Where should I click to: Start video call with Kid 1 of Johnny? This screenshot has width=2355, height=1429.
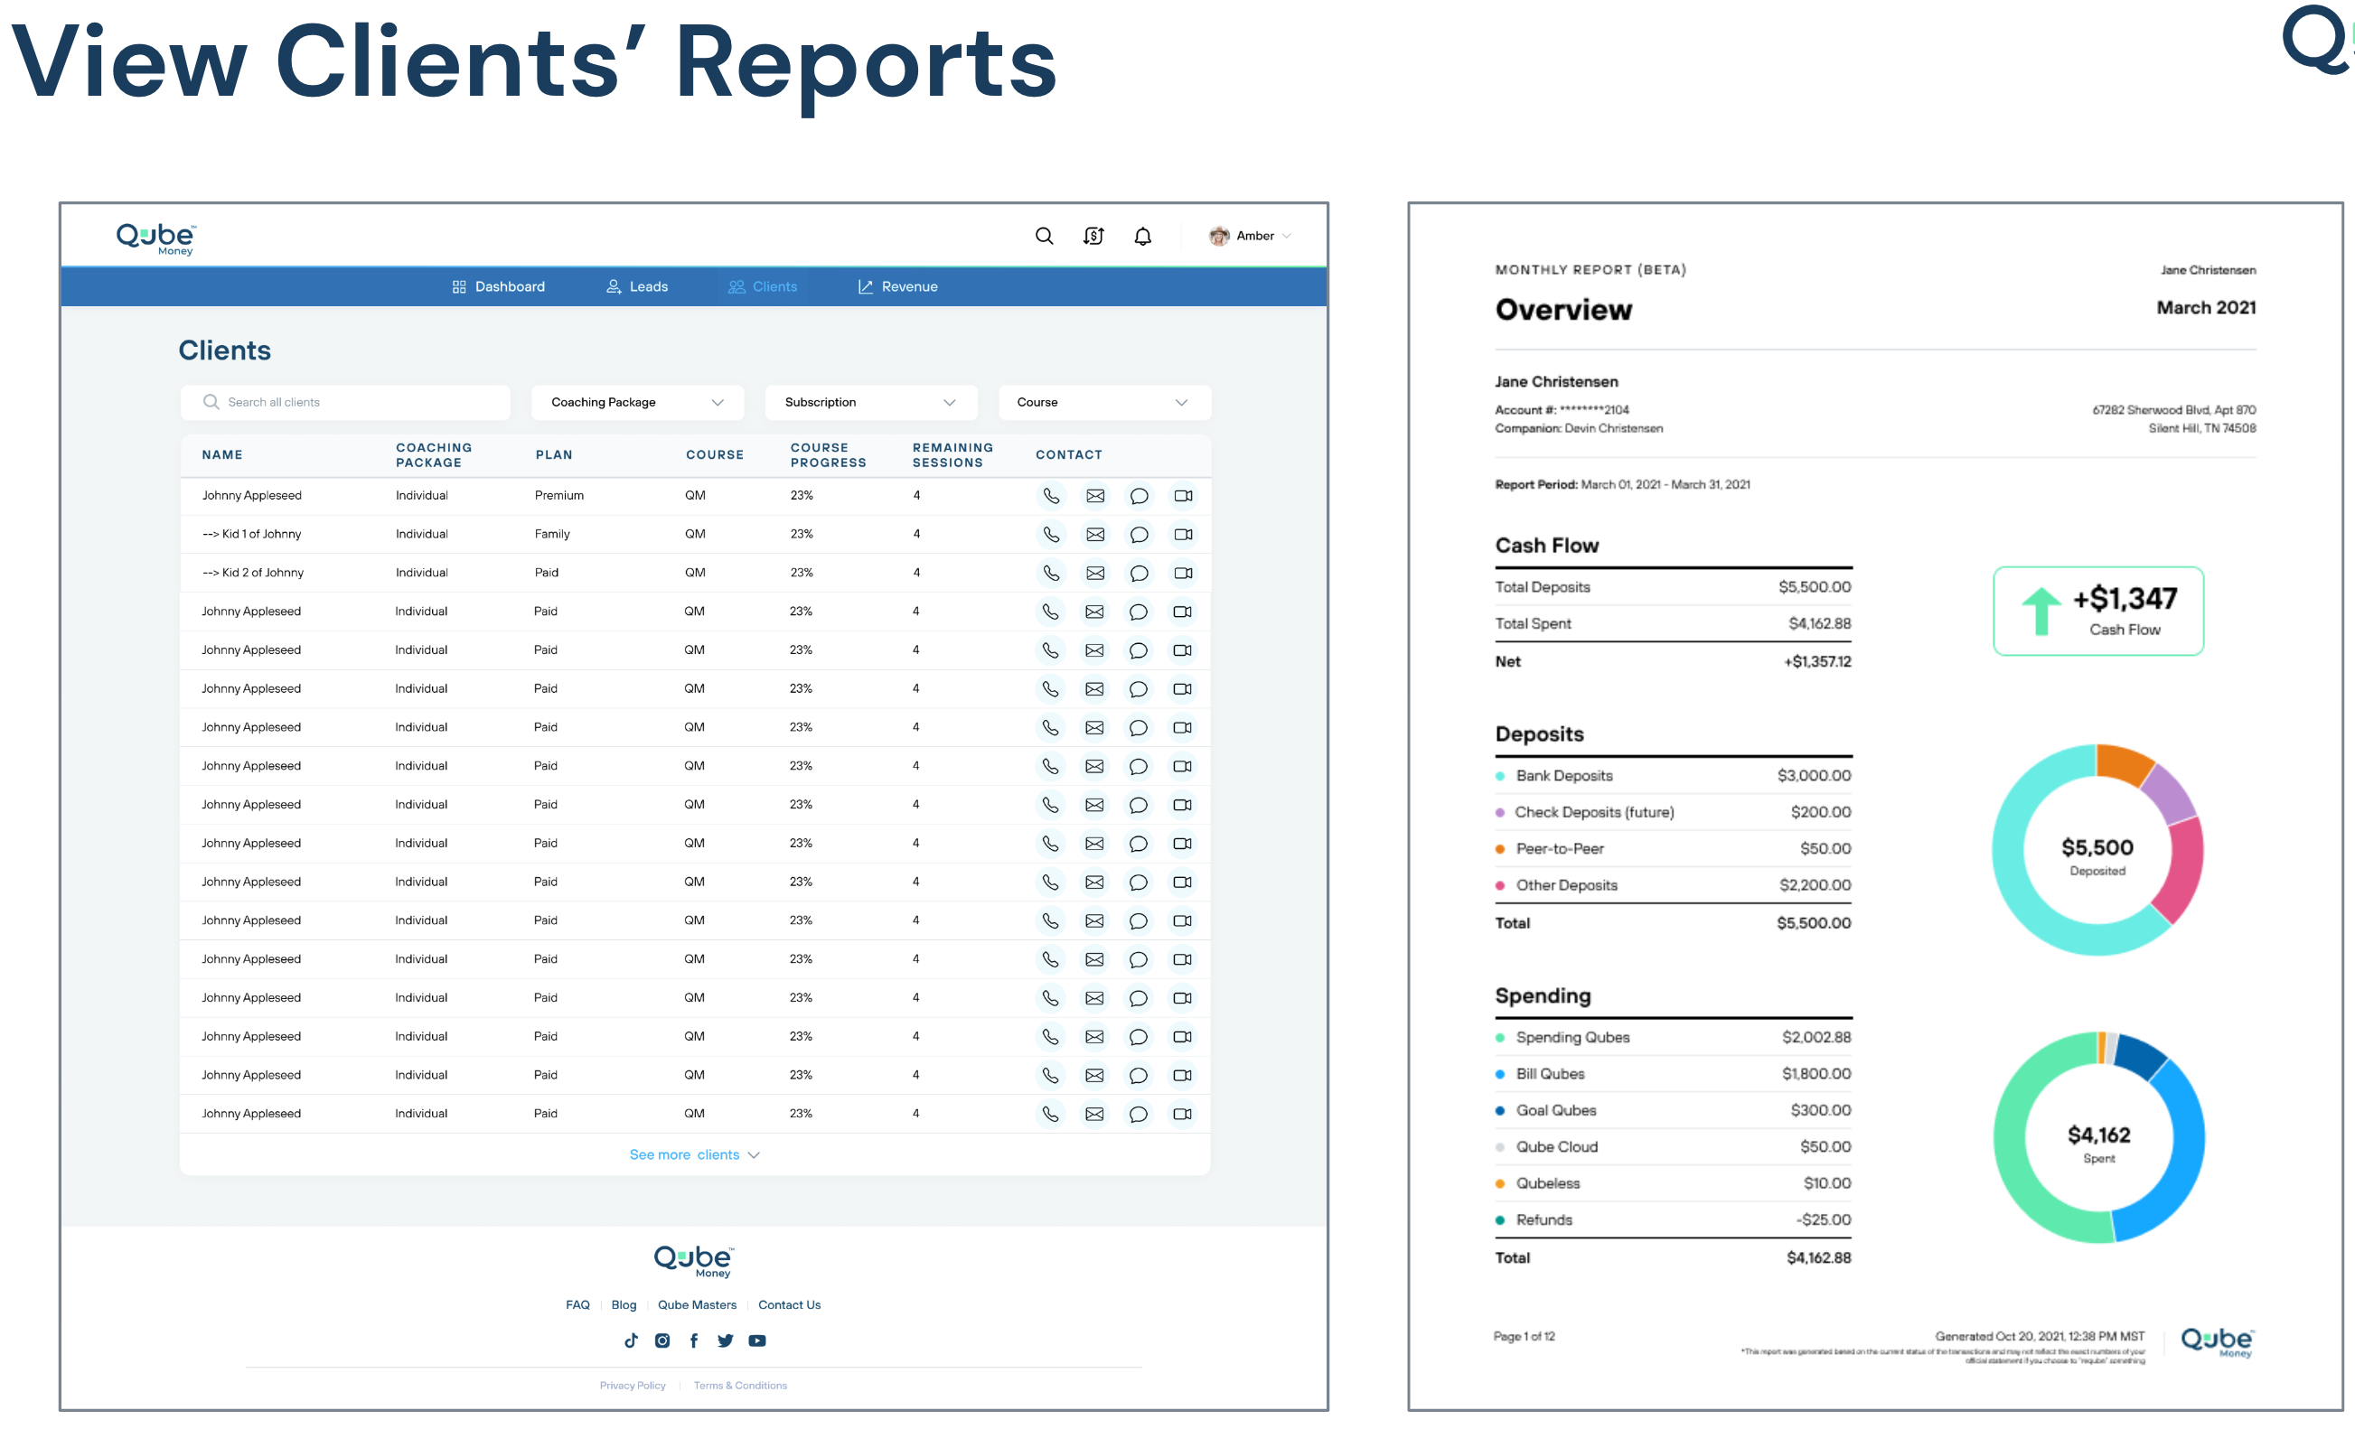[x=1183, y=534]
